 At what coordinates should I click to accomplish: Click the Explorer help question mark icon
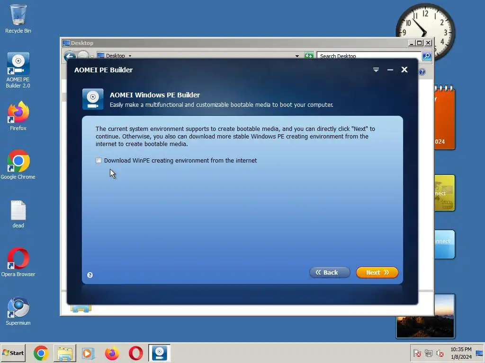422,72
